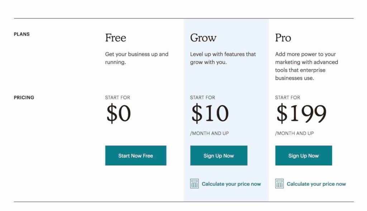The height and width of the screenshot is (211, 367).
Task: Click the $199 price of Pro plan
Action: [301, 113]
